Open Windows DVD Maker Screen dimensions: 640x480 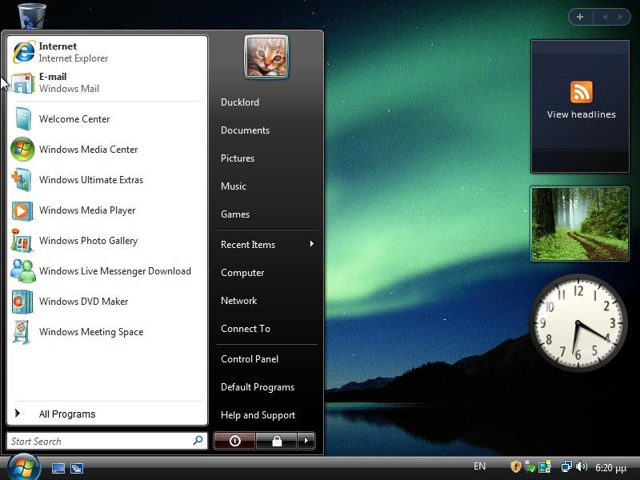click(x=84, y=302)
